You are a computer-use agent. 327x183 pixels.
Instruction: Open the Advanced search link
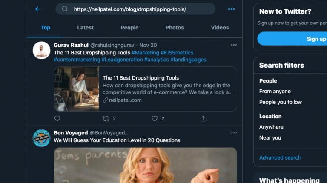[280, 157]
